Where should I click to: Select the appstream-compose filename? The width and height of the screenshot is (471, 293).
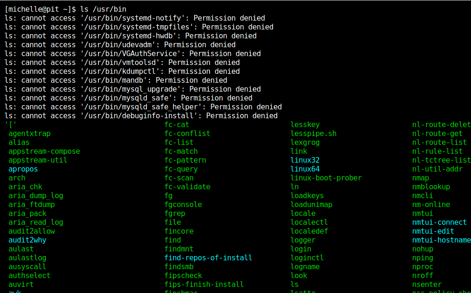[x=44, y=151]
